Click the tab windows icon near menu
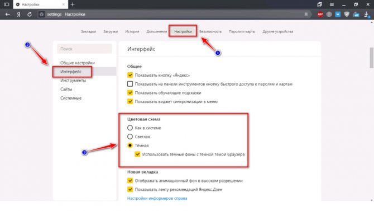Viewport: 374px width, 211px height. [x=320, y=4]
